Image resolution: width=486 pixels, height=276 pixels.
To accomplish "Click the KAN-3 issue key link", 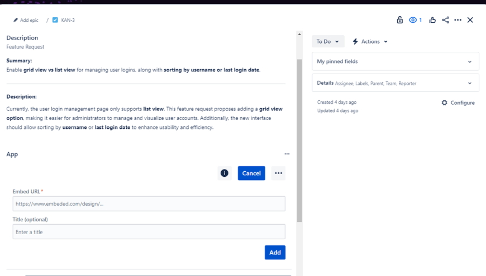I will click(68, 20).
